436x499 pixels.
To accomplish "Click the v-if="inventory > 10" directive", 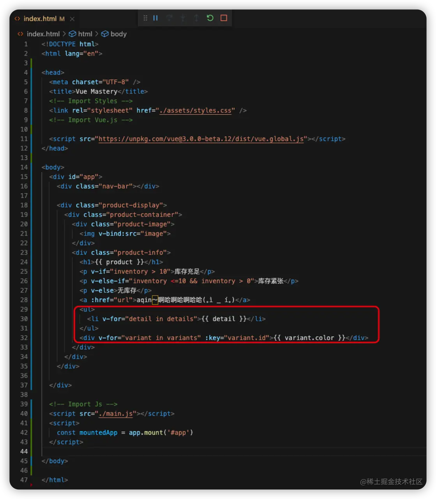I will [x=131, y=271].
